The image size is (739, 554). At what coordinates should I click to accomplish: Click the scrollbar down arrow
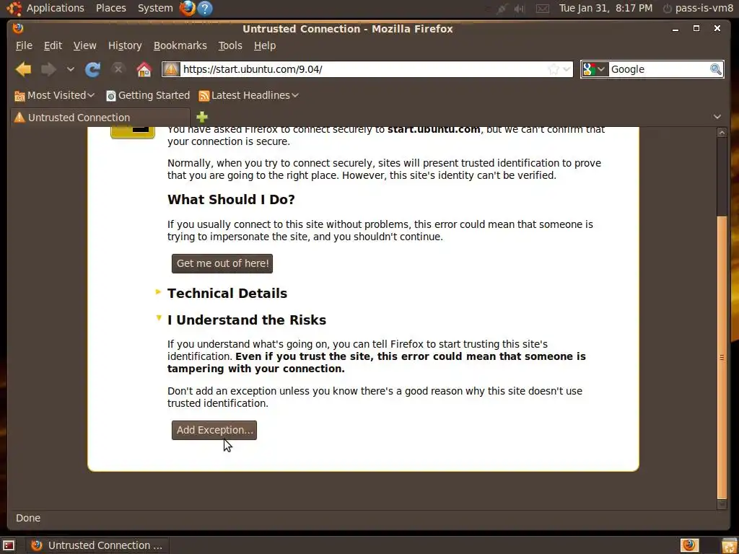tap(722, 504)
